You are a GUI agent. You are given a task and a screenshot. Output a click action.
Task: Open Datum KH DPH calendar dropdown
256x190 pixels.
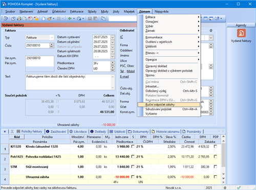coord(113,56)
